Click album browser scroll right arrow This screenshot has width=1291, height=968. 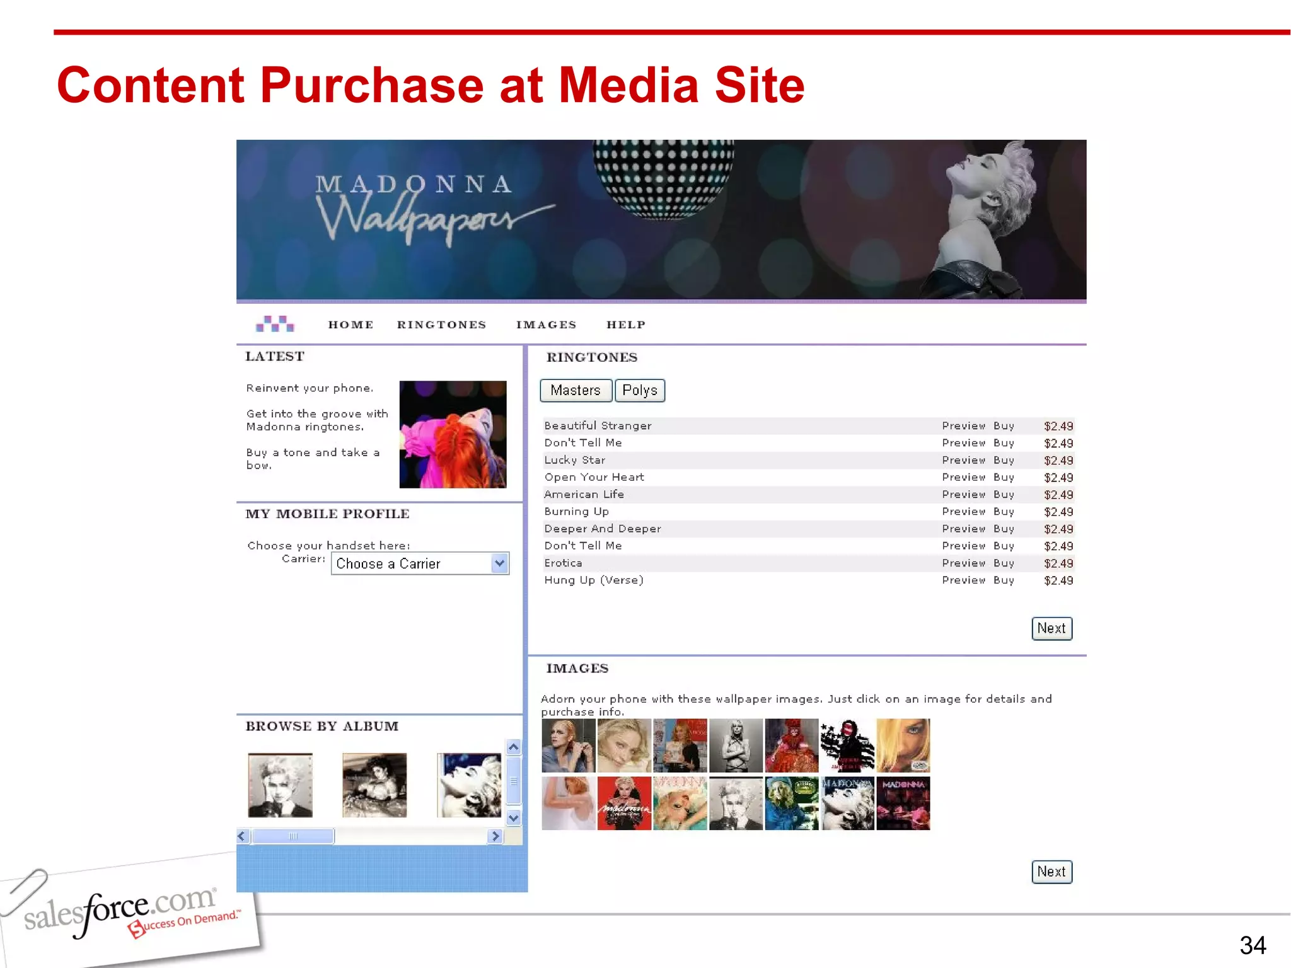pos(495,836)
